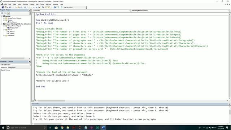
Task: Open the Help menu
Action: (x=61, y=4)
